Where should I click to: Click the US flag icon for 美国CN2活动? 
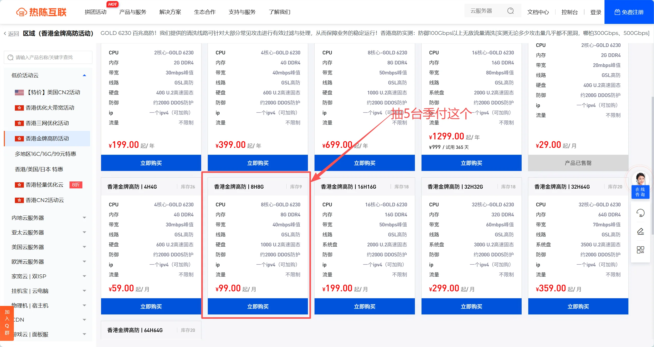[x=19, y=92]
